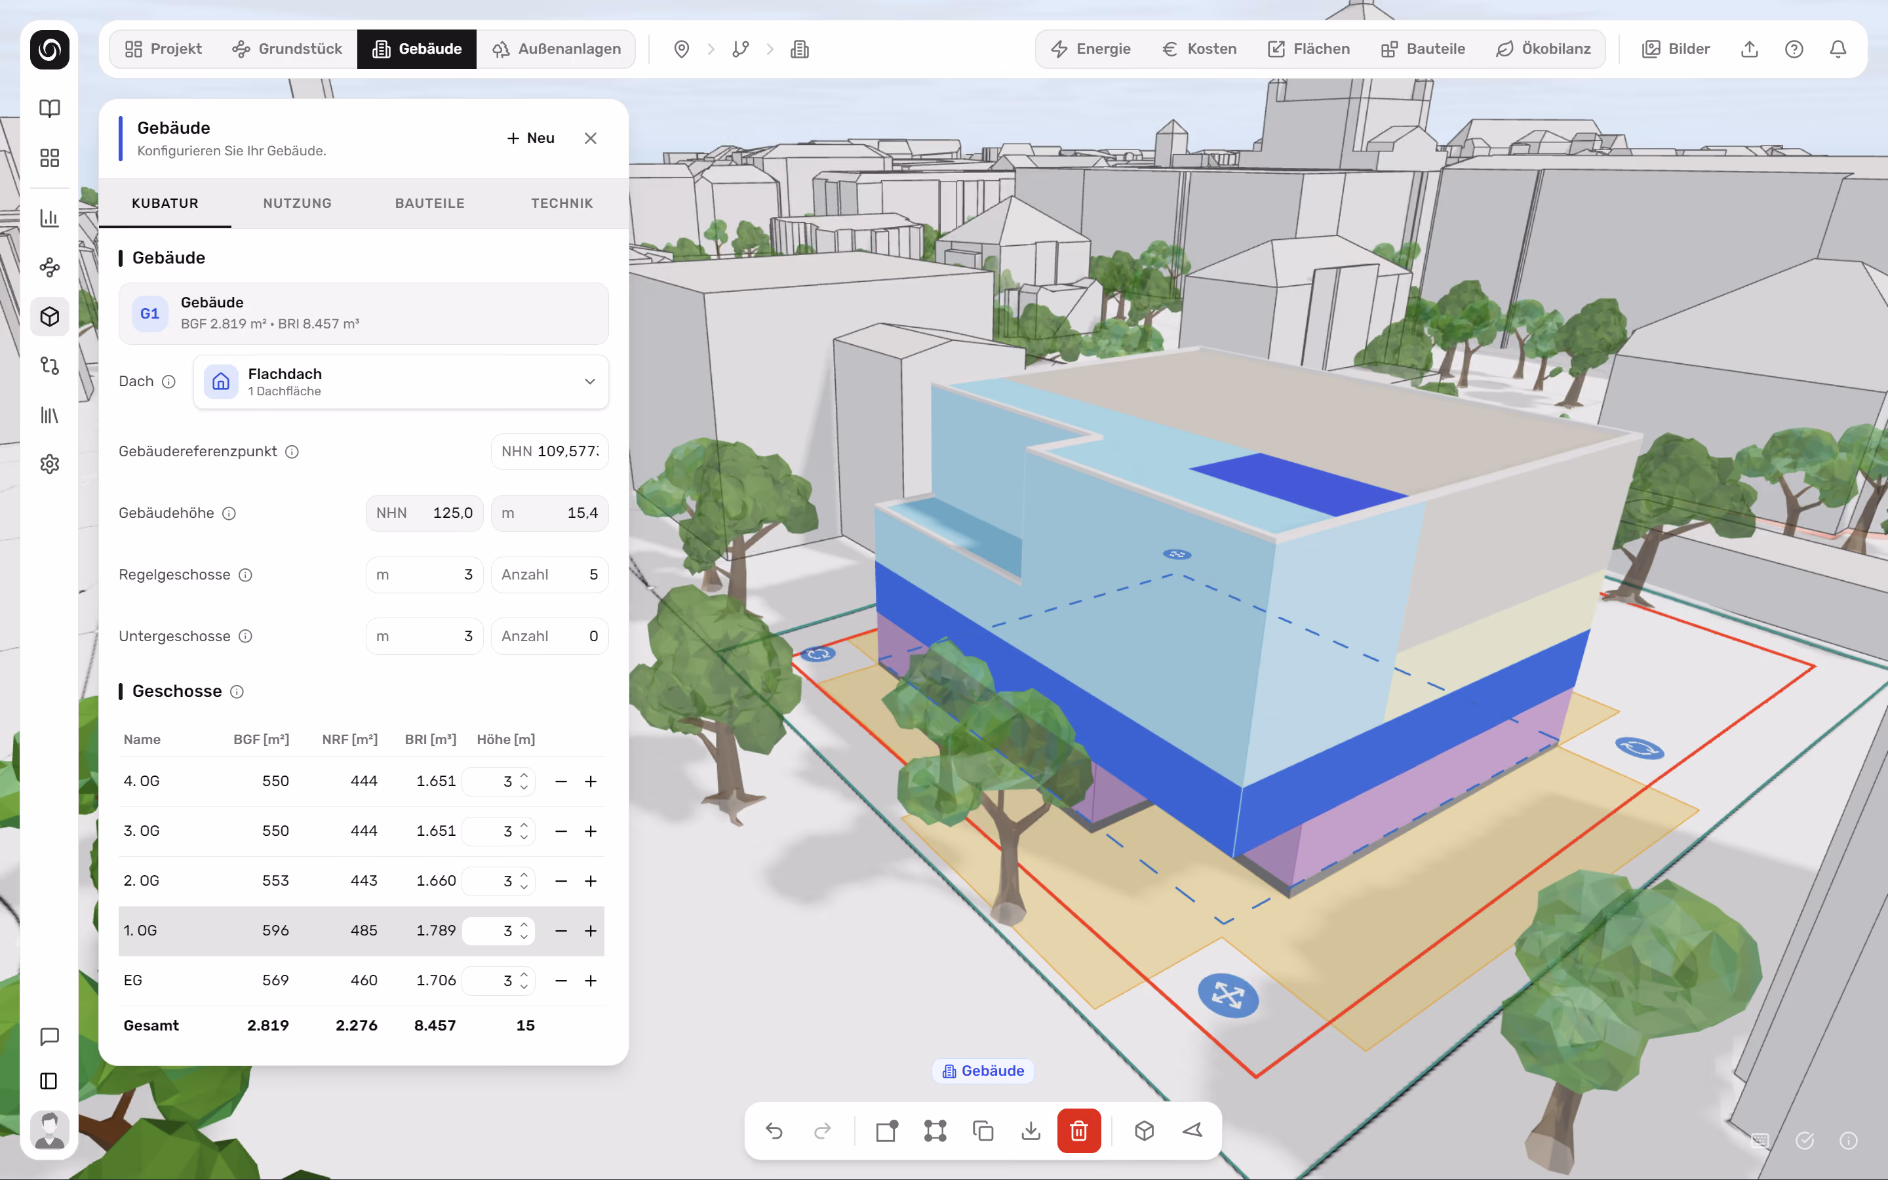The height and width of the screenshot is (1180, 1888).
Task: Click the download import icon in bottom toolbar
Action: point(1031,1130)
